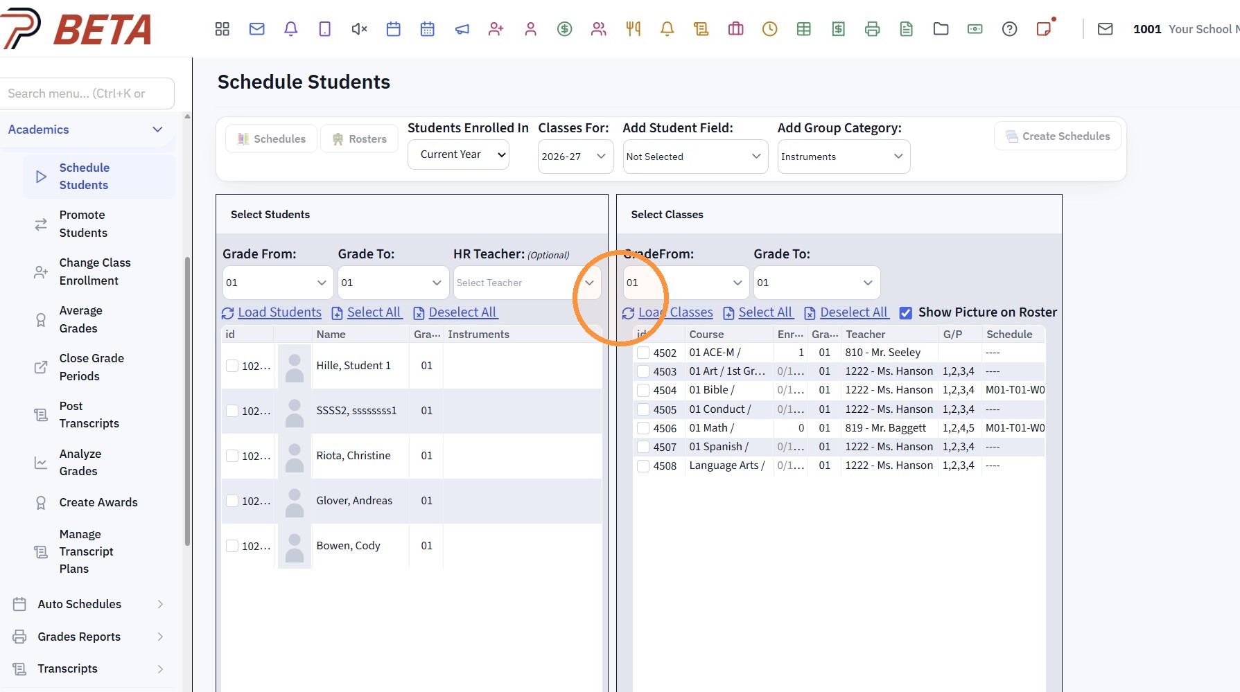Click the orange bell icon
The height and width of the screenshot is (692, 1240).
click(x=667, y=29)
